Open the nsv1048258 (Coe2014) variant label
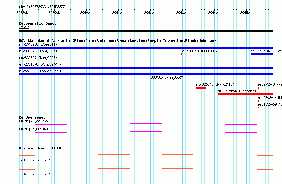282x184 pixels. pos(38,44)
